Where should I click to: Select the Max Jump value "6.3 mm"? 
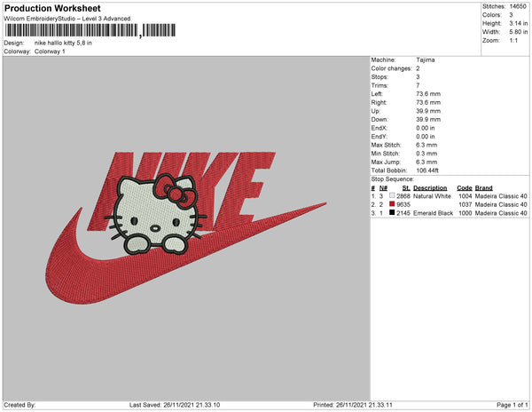pyautogui.click(x=426, y=162)
